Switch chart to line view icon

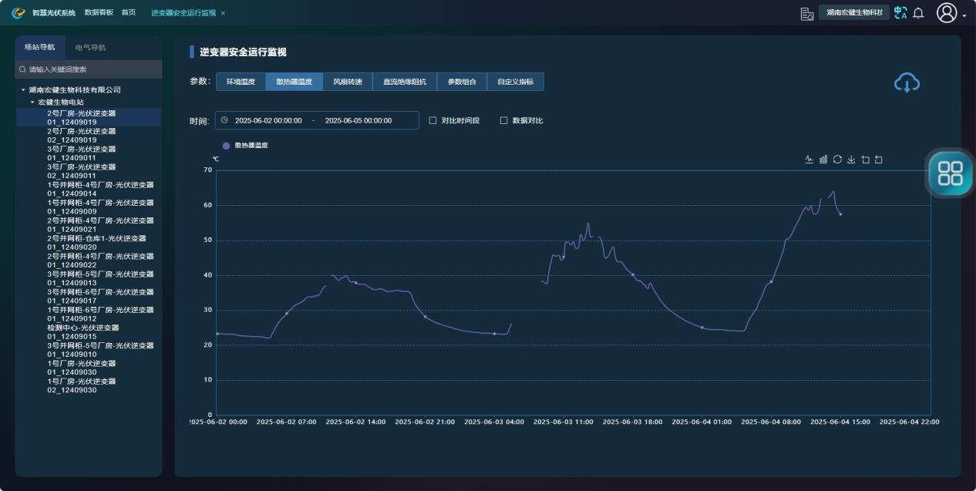click(x=809, y=160)
